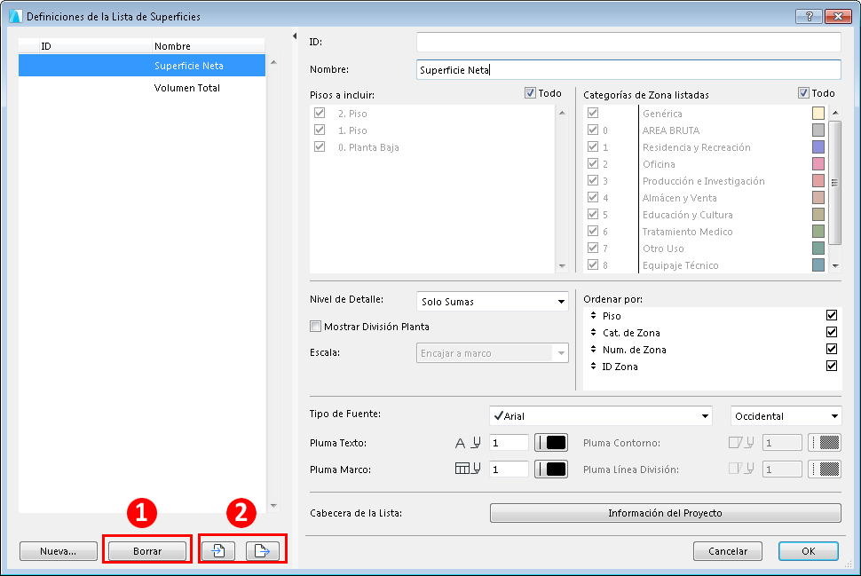Open the Escala Encajar a marco dropdown

492,353
